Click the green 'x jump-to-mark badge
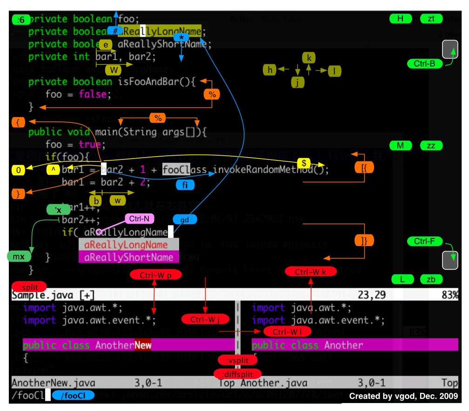 [59, 210]
